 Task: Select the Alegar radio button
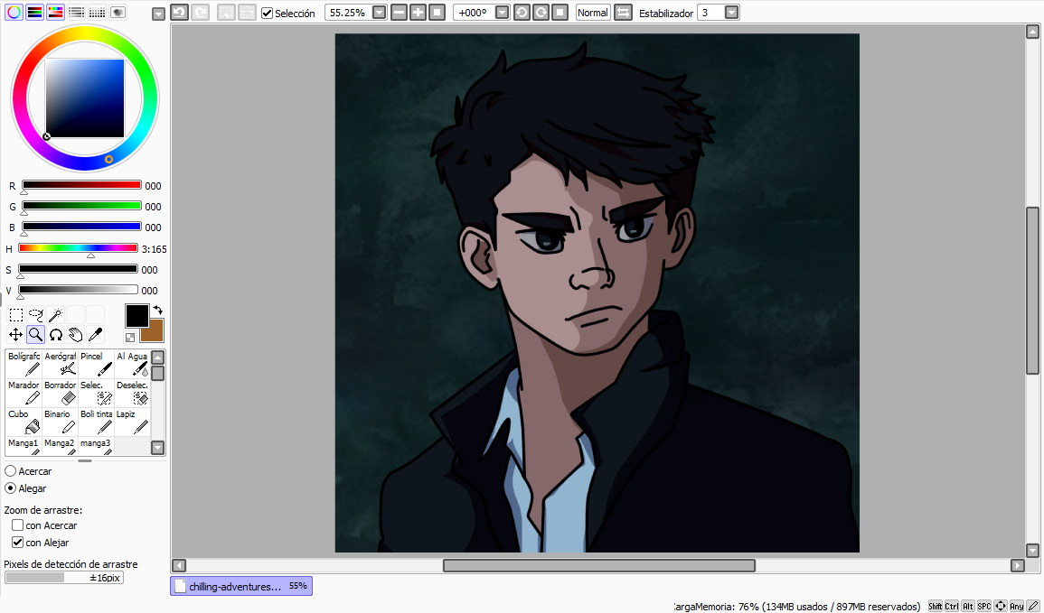[11, 488]
